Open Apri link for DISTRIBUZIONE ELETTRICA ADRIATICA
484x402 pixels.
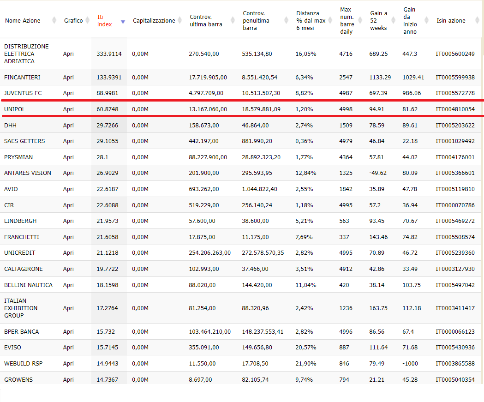pos(68,54)
